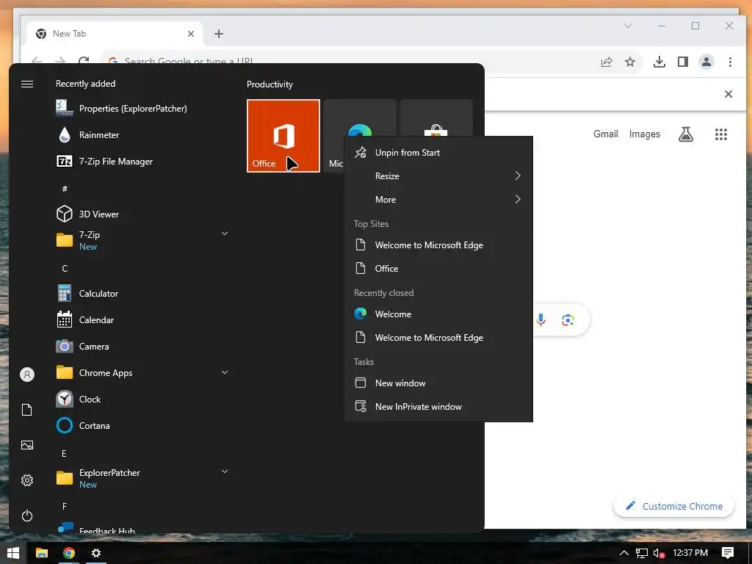Viewport: 752px width, 564px height.
Task: Select Office under Top Sites
Action: pos(438,269)
